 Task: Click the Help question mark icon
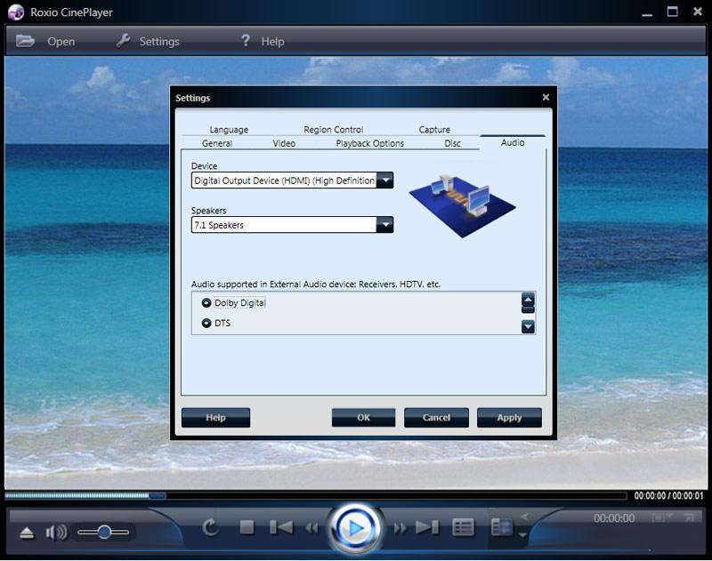coord(246,41)
